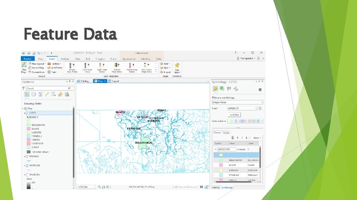
Task: Click Import Map in the ribbon
Action: coord(36,68)
